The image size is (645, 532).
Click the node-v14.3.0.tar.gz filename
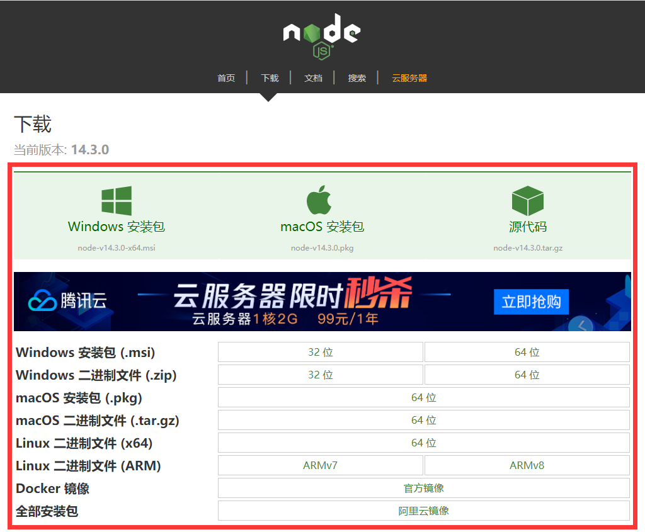click(528, 248)
